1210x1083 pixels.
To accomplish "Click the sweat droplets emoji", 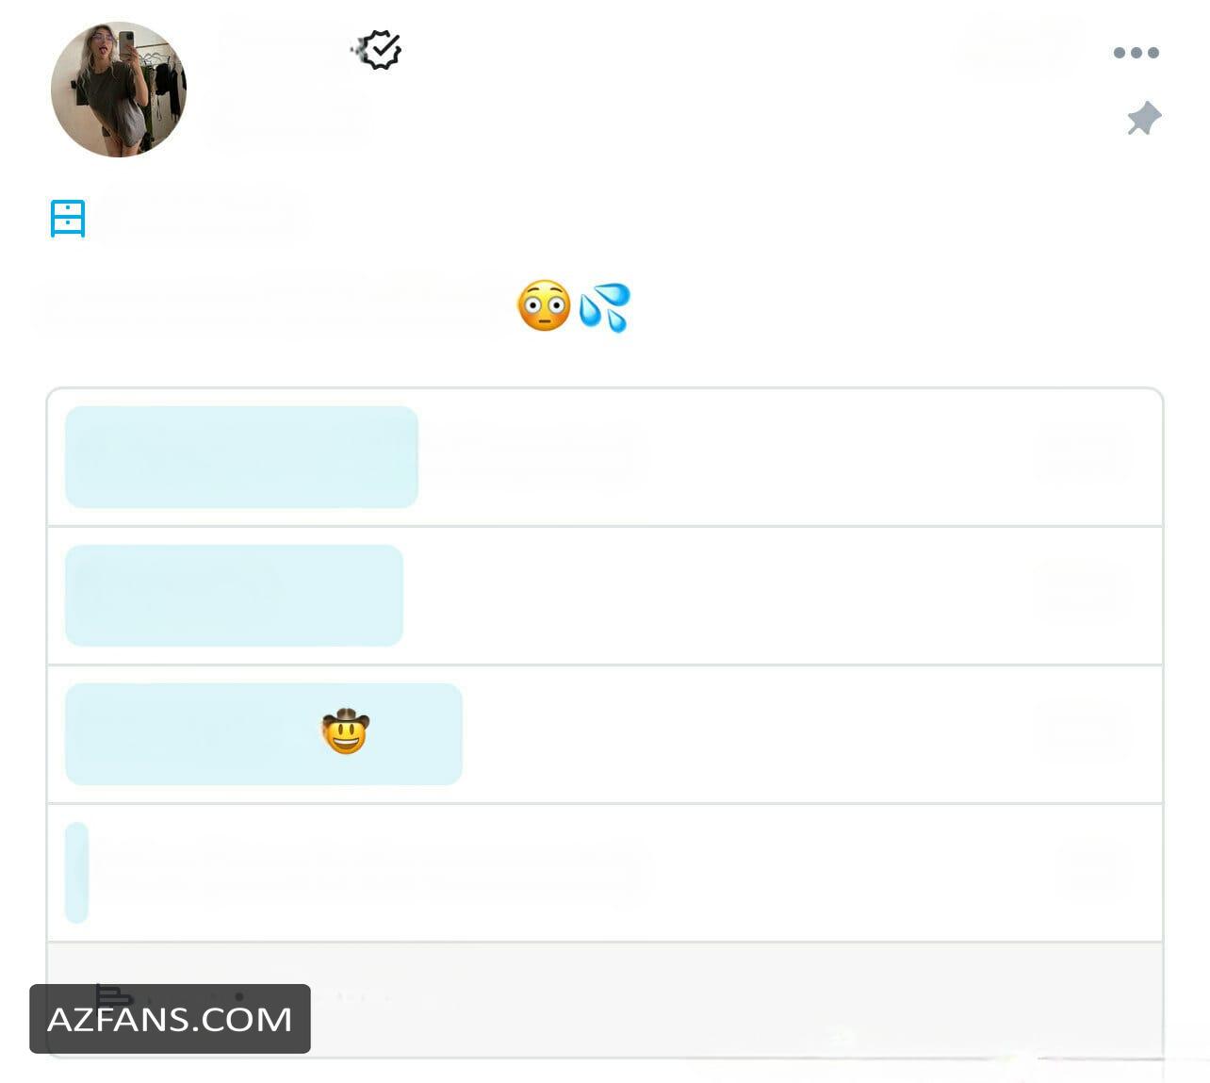I will 605,307.
